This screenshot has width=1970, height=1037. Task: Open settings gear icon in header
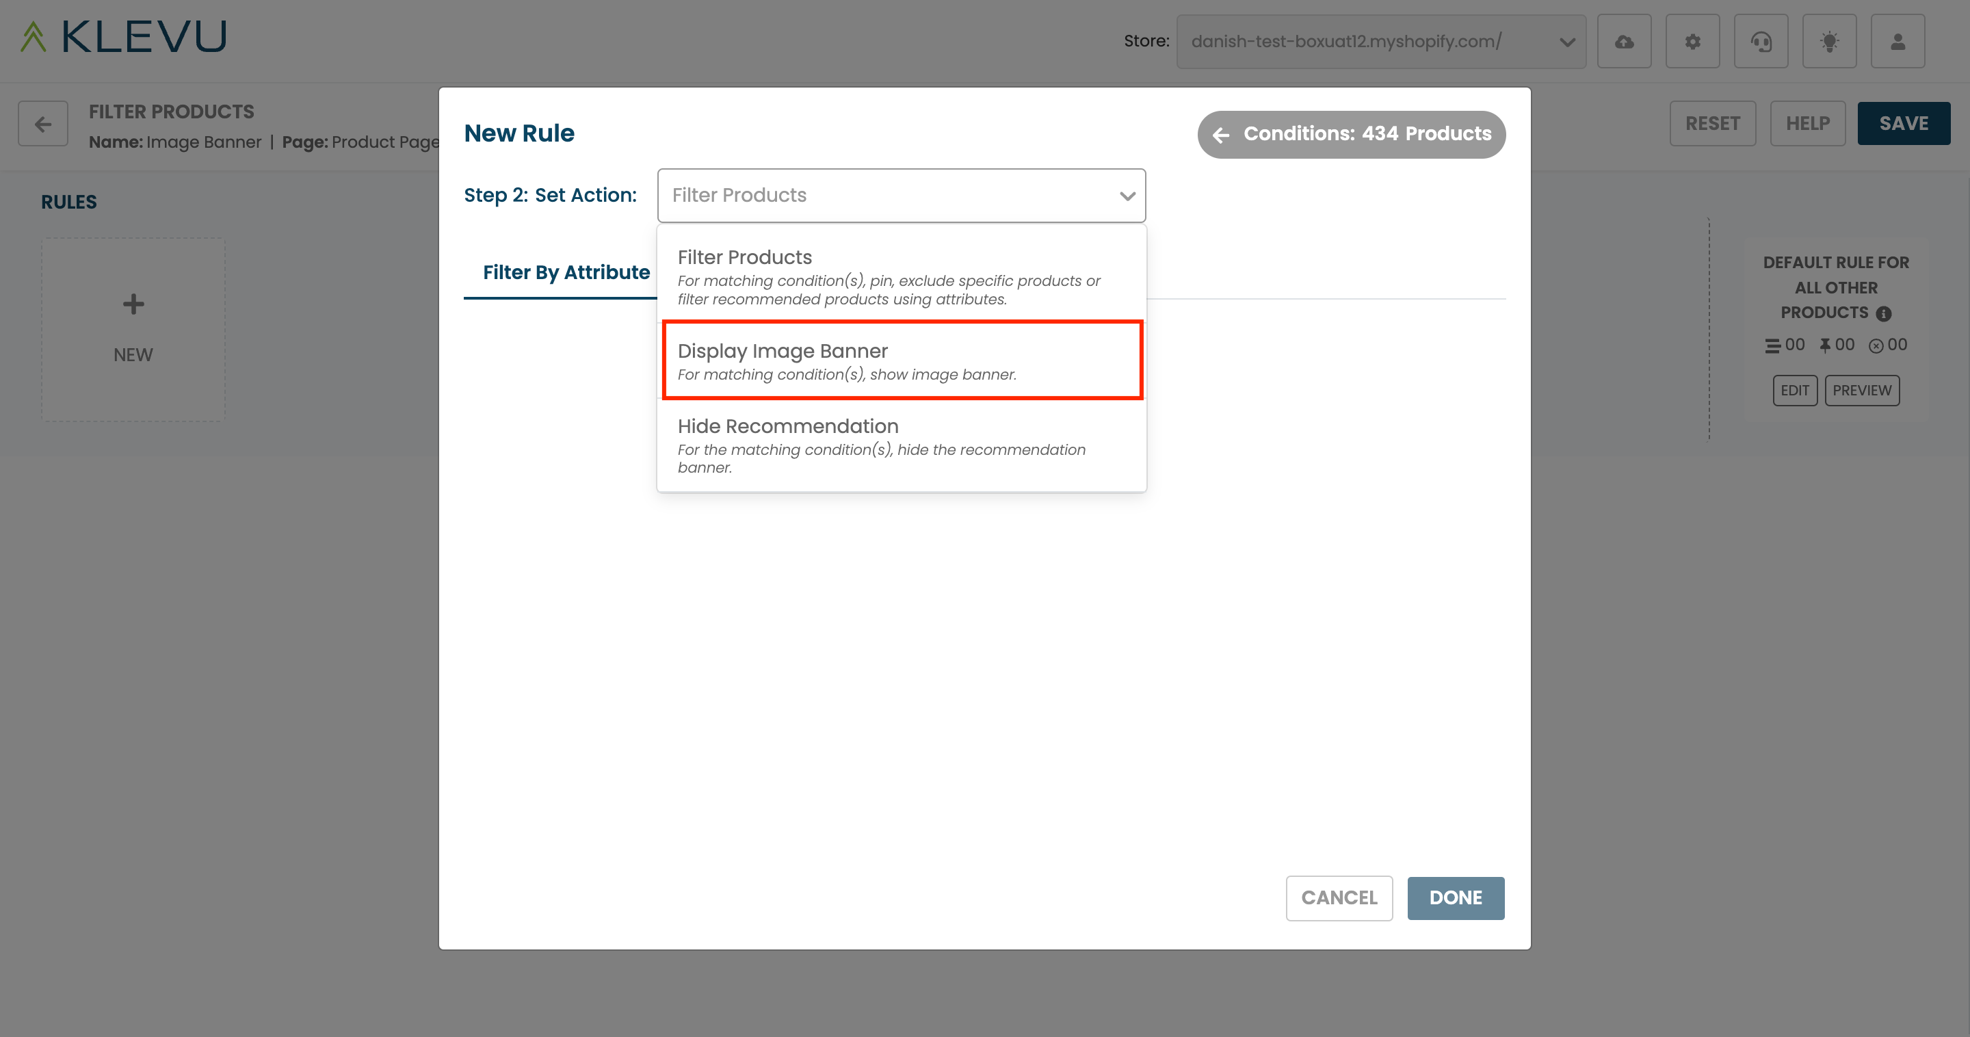coord(1692,41)
